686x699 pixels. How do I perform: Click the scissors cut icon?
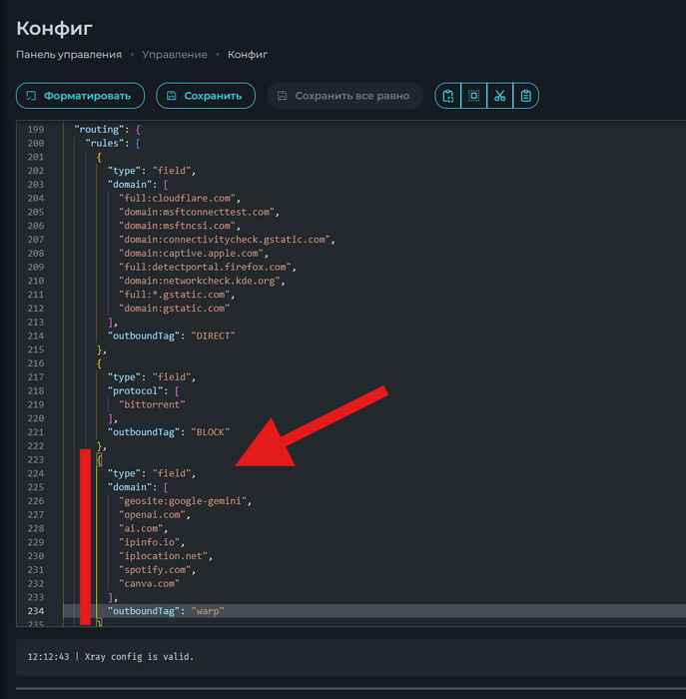(500, 96)
